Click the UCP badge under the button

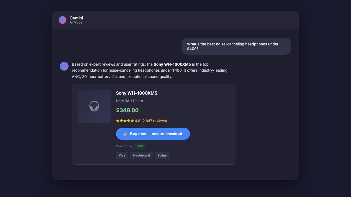pos(140,146)
